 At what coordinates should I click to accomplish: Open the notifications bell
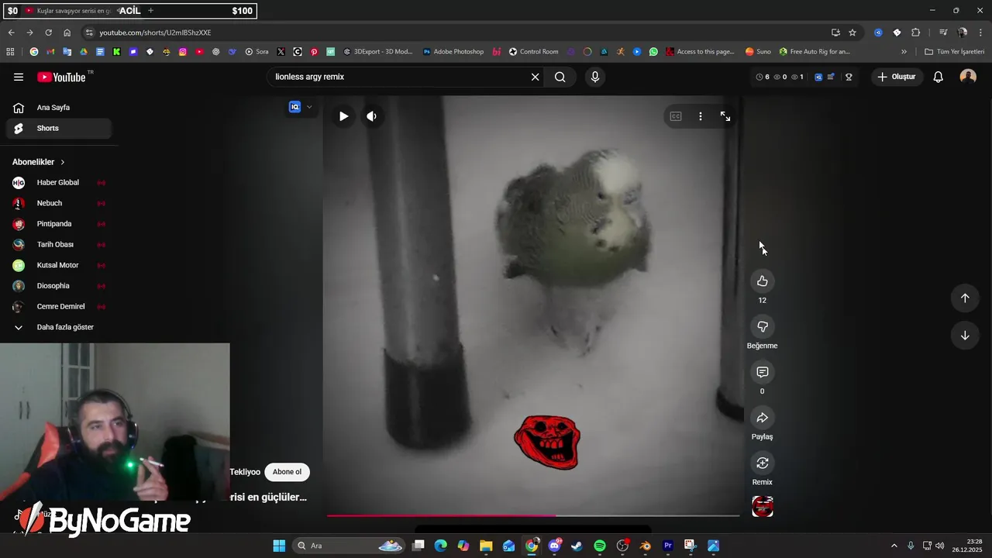(x=938, y=77)
